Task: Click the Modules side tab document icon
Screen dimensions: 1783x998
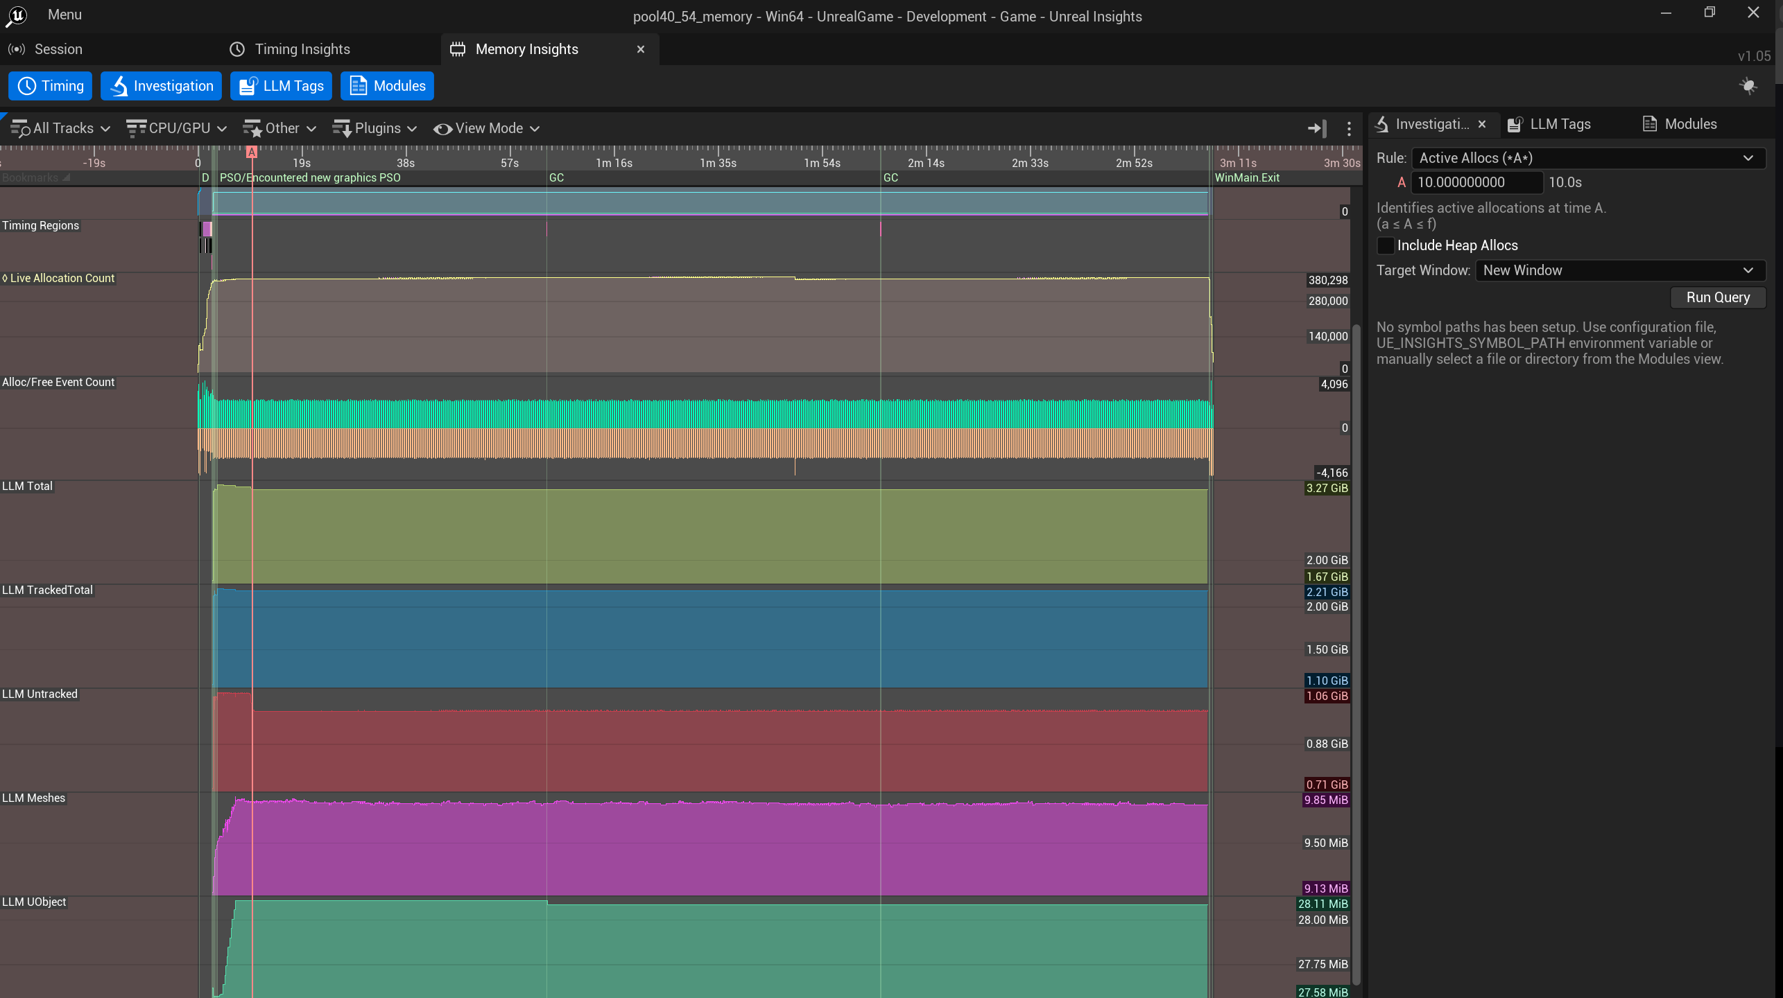Action: [1650, 124]
